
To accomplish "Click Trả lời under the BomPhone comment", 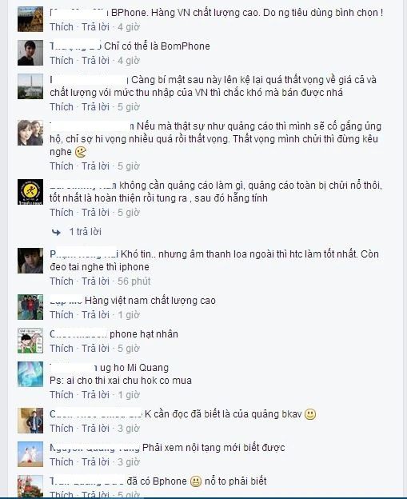I will coord(95,61).
